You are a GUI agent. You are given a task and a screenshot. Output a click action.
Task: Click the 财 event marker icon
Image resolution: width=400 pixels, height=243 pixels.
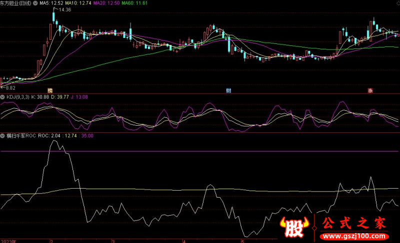[x=228, y=90]
